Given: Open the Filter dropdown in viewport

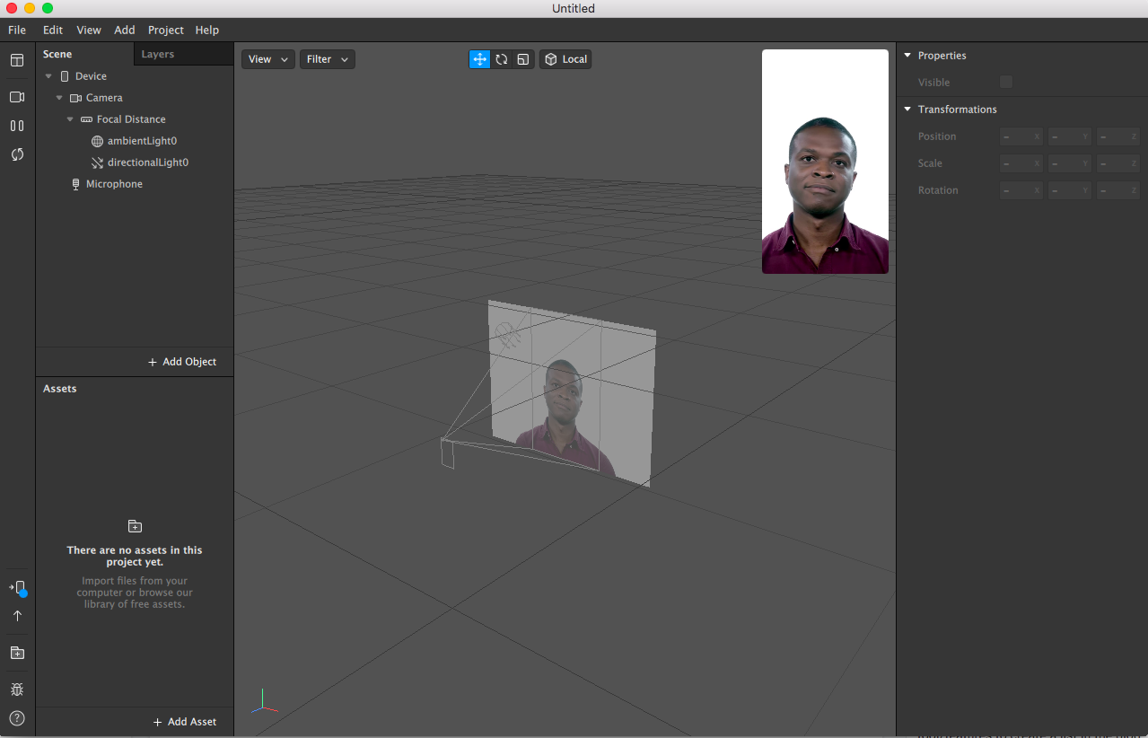Looking at the screenshot, I should click(328, 59).
